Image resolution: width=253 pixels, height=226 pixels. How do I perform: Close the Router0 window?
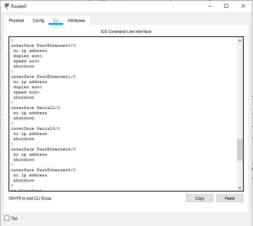tap(243, 6)
